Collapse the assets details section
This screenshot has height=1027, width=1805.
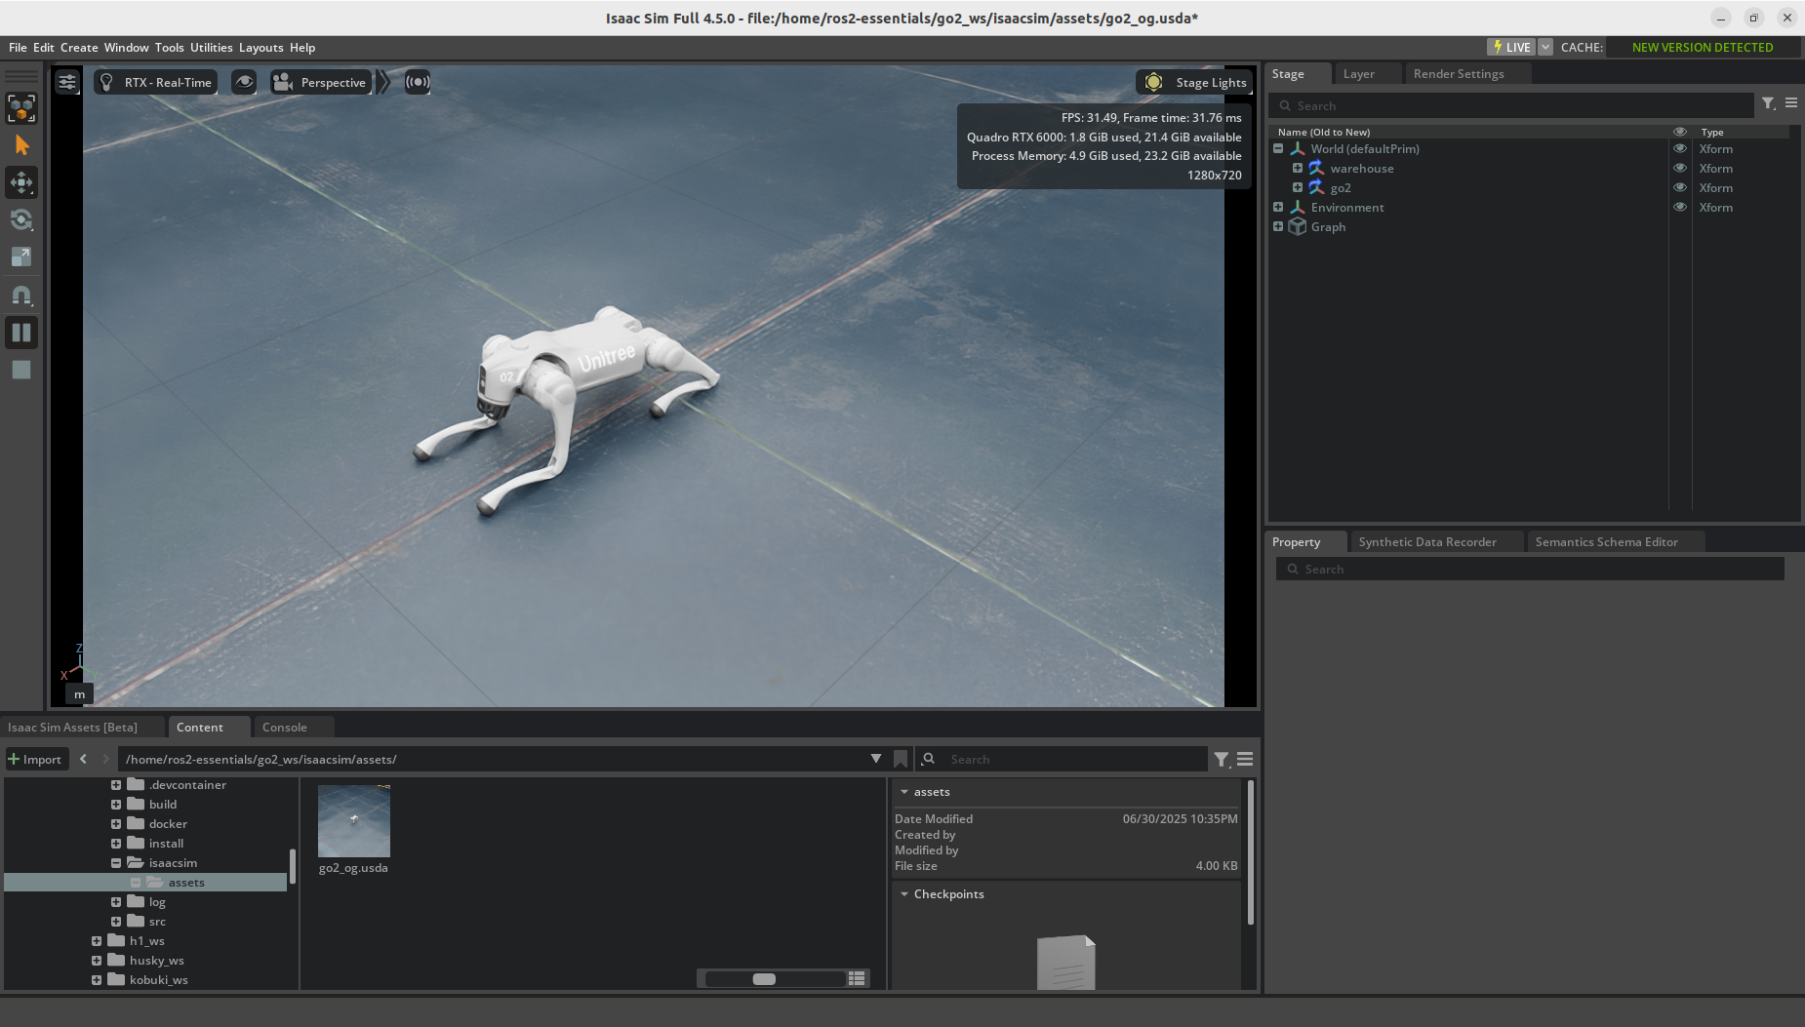coord(904,792)
